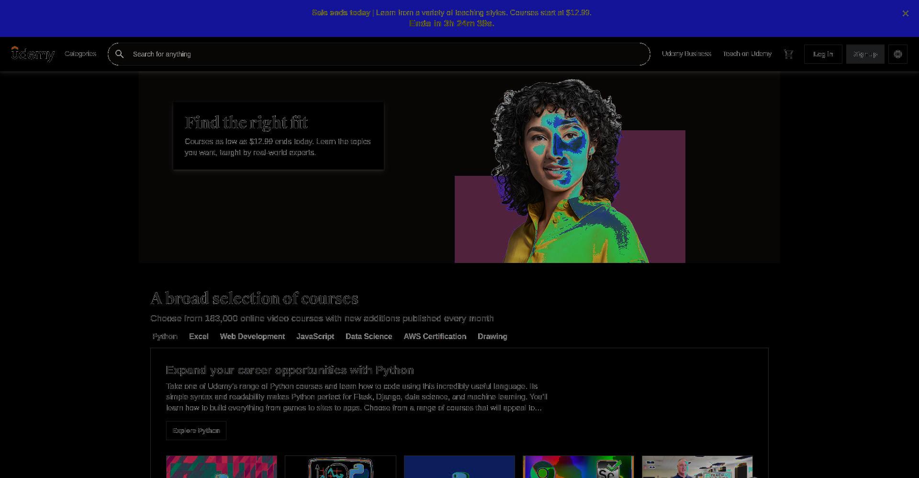Select the Drawing tab

493,336
